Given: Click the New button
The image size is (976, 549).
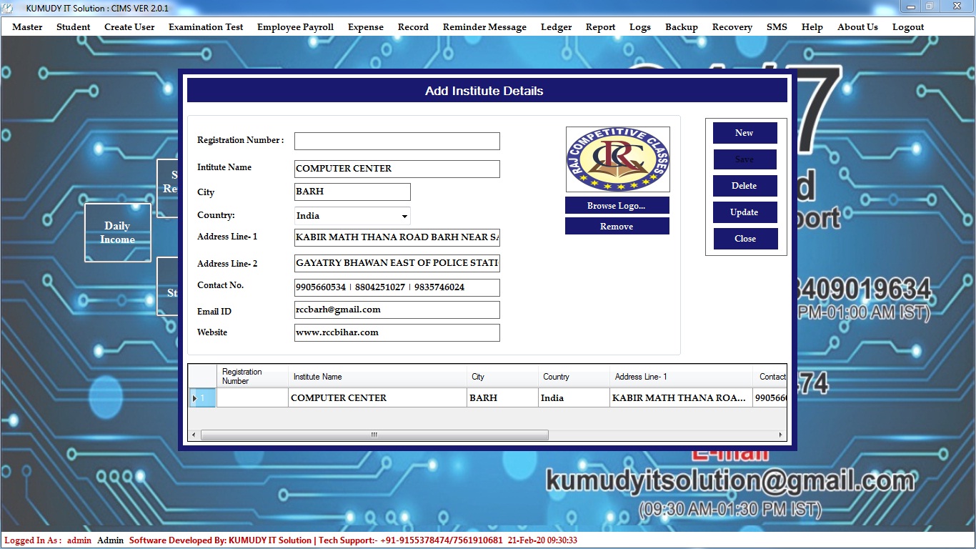Looking at the screenshot, I should pyautogui.click(x=745, y=133).
